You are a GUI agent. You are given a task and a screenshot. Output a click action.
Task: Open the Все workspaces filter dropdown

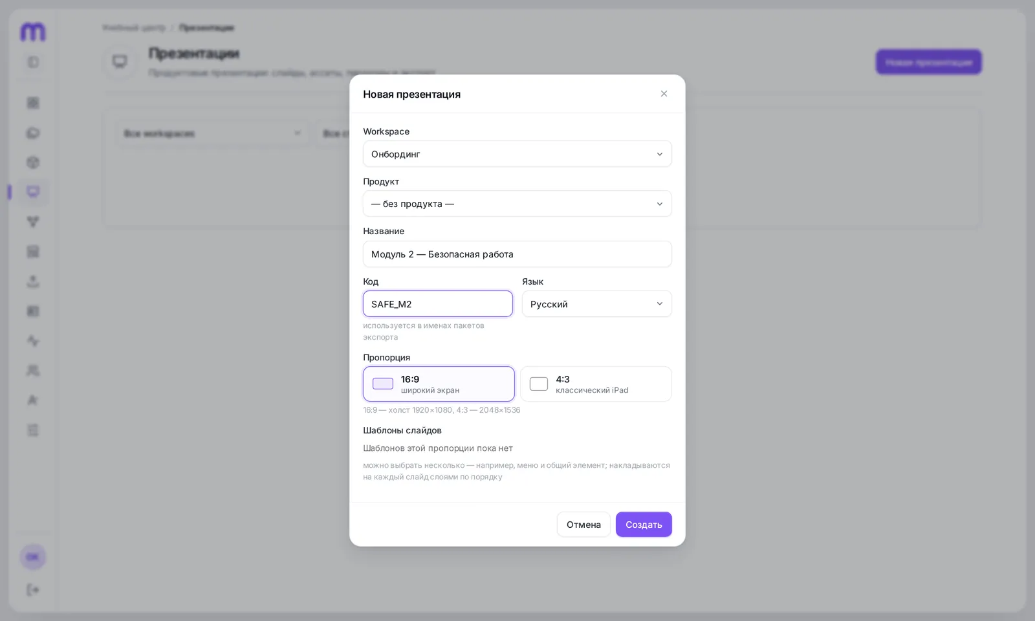tap(213, 133)
